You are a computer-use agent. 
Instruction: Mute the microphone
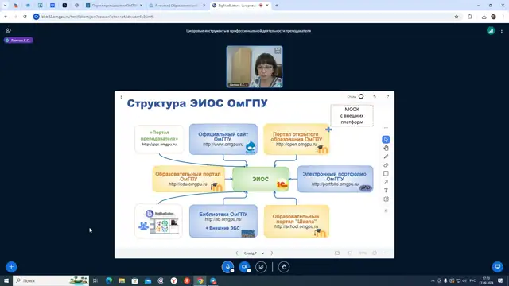click(228, 267)
